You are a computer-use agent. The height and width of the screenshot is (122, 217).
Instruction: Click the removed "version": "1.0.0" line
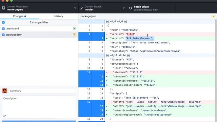(x=160, y=34)
